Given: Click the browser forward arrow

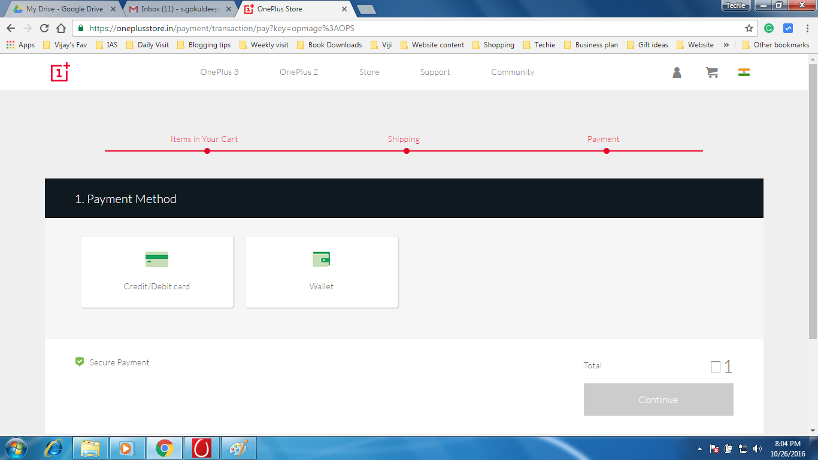Looking at the screenshot, I should pos(28,28).
